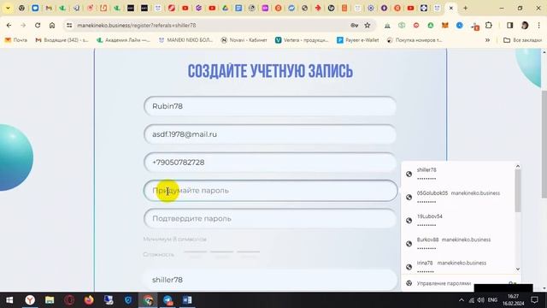Focus the email field asdf.1978@mail.ru
The width and height of the screenshot is (547, 308).
click(x=270, y=134)
